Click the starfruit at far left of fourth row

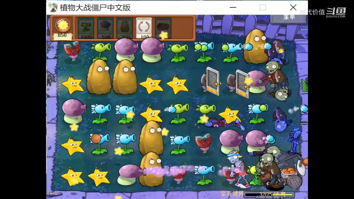(73, 146)
